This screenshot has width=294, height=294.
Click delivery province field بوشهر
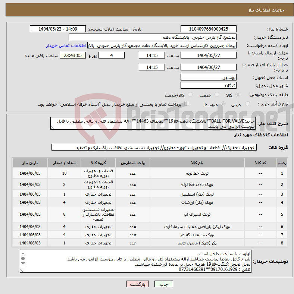[209, 77]
